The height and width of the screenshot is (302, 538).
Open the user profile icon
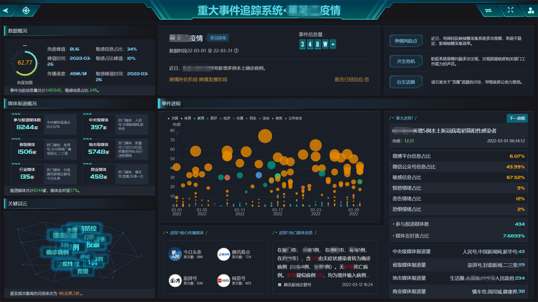[530, 11]
